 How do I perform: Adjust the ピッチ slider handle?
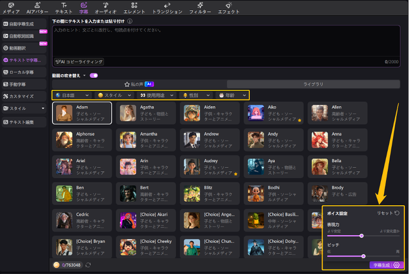point(364,256)
